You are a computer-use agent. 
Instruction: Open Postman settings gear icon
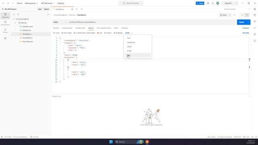tap(208, 3)
